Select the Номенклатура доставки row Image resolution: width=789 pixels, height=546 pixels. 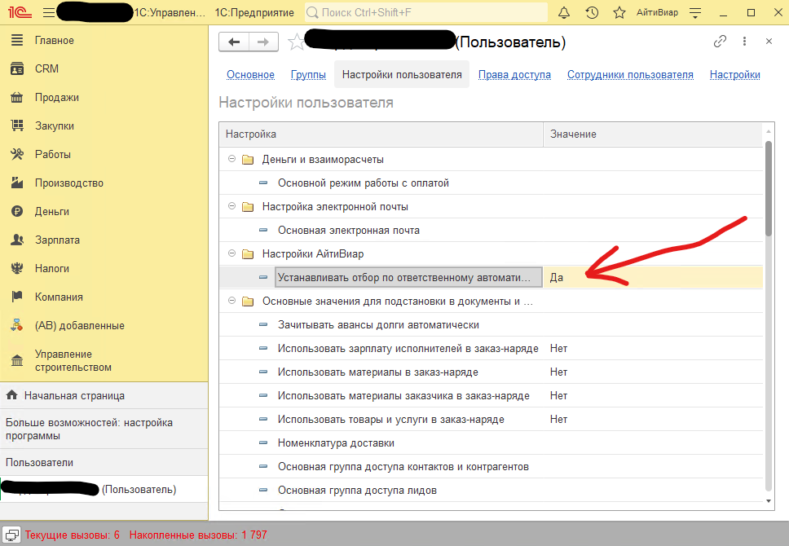(491, 443)
